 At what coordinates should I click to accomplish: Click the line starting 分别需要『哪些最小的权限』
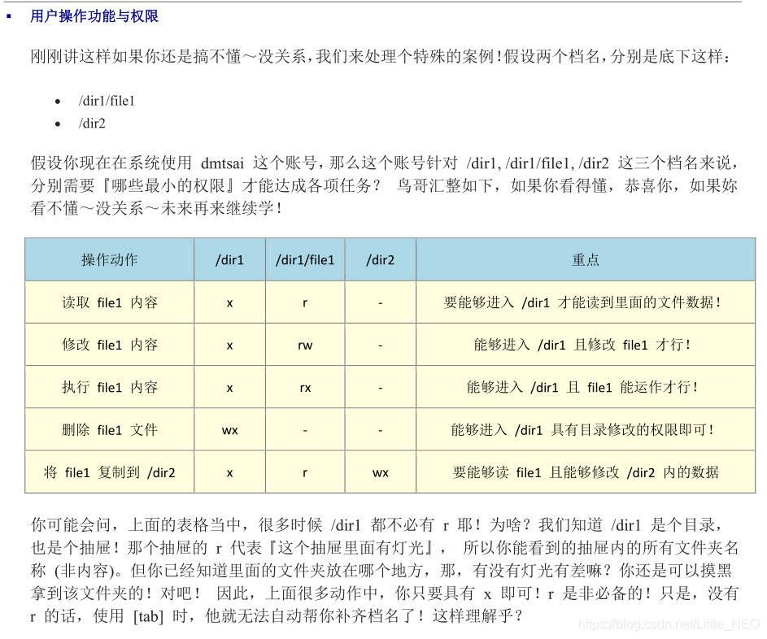pyautogui.click(x=385, y=186)
